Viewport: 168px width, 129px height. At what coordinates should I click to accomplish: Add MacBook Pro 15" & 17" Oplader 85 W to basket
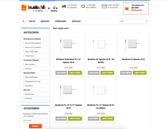click(x=75, y=118)
